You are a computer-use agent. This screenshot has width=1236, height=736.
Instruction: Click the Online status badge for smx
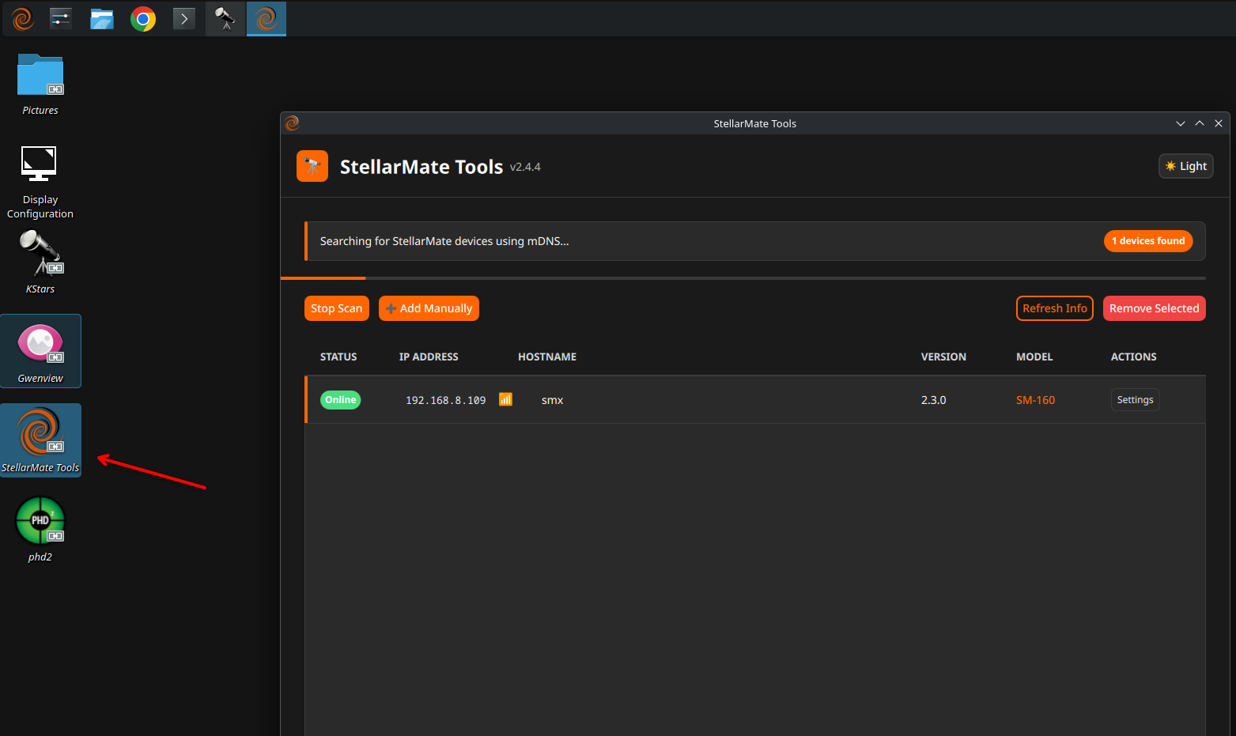(x=341, y=400)
